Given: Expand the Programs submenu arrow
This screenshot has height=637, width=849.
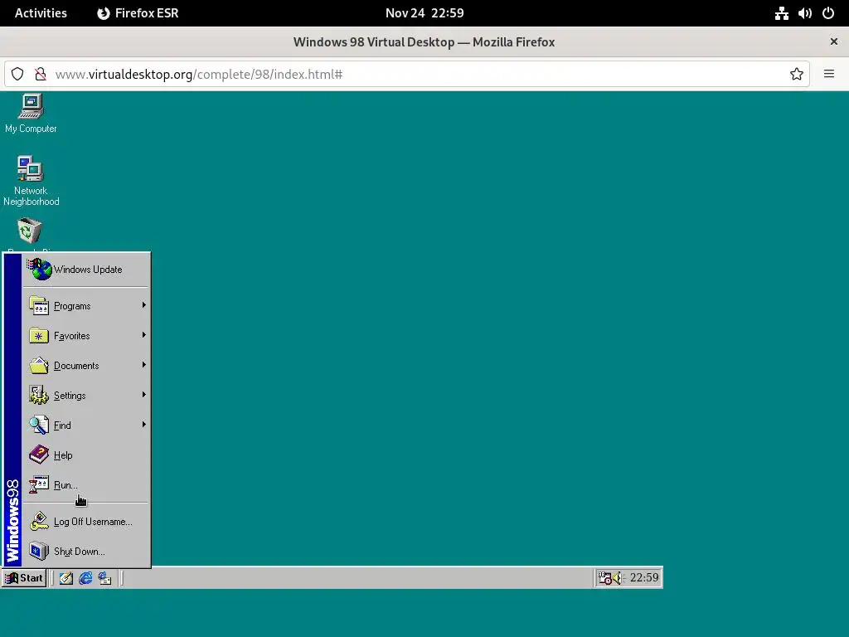Looking at the screenshot, I should [x=144, y=305].
